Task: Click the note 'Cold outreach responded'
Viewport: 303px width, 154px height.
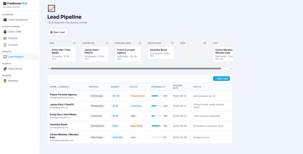Action: click(x=207, y=116)
